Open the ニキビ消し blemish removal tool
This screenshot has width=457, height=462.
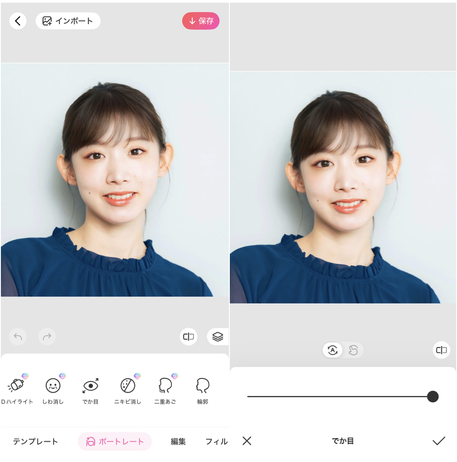point(127,389)
